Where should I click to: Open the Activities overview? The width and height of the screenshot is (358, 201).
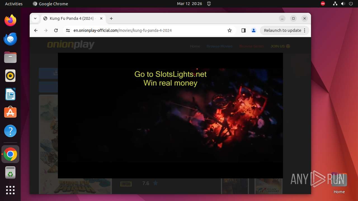click(x=14, y=4)
